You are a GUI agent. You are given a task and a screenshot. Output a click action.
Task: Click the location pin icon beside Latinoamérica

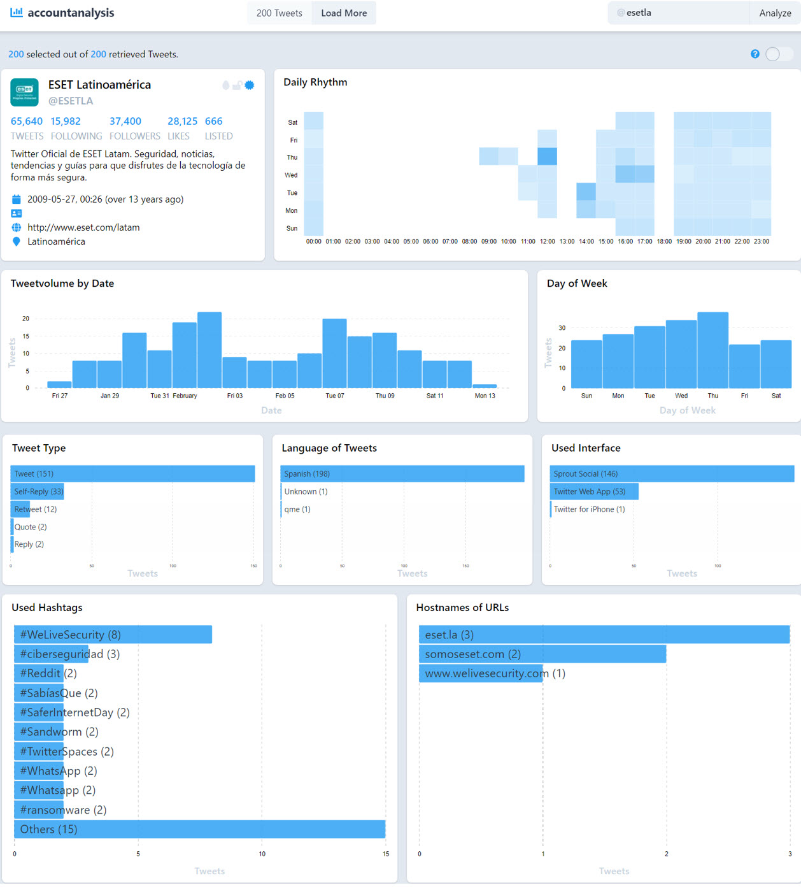click(x=17, y=241)
